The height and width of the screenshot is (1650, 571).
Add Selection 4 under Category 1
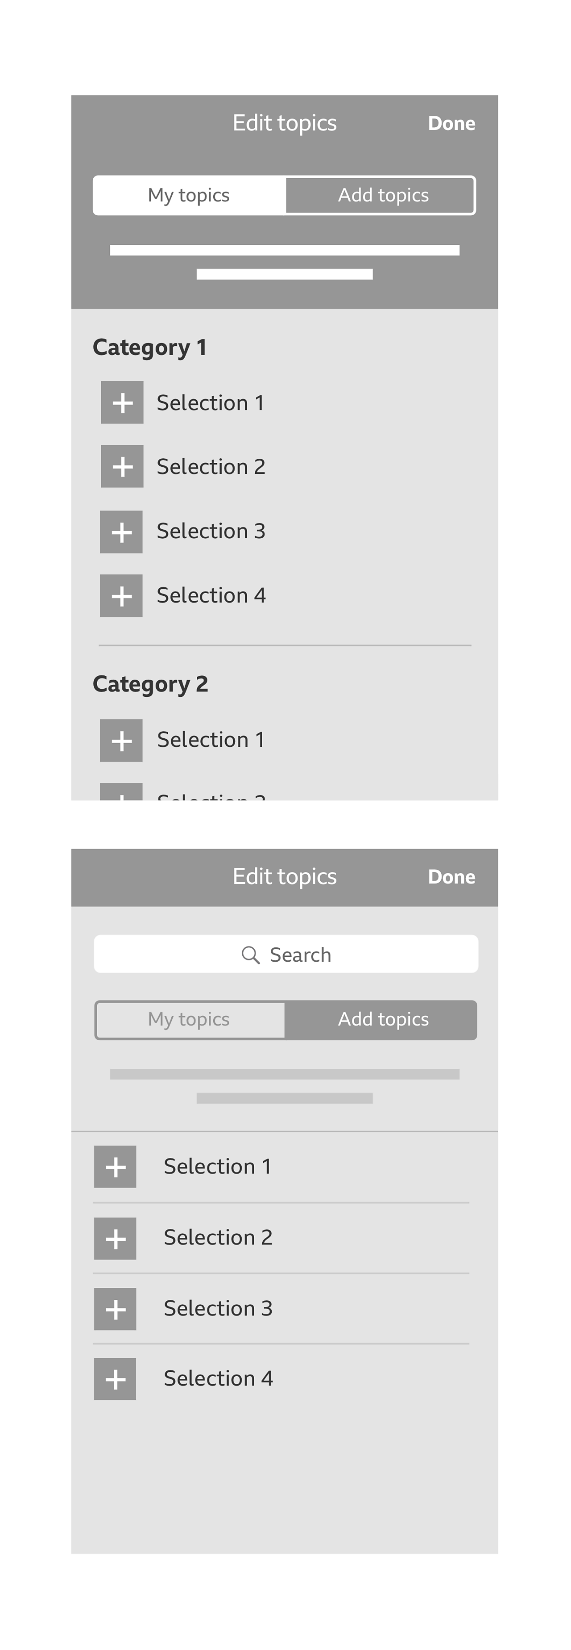121,596
